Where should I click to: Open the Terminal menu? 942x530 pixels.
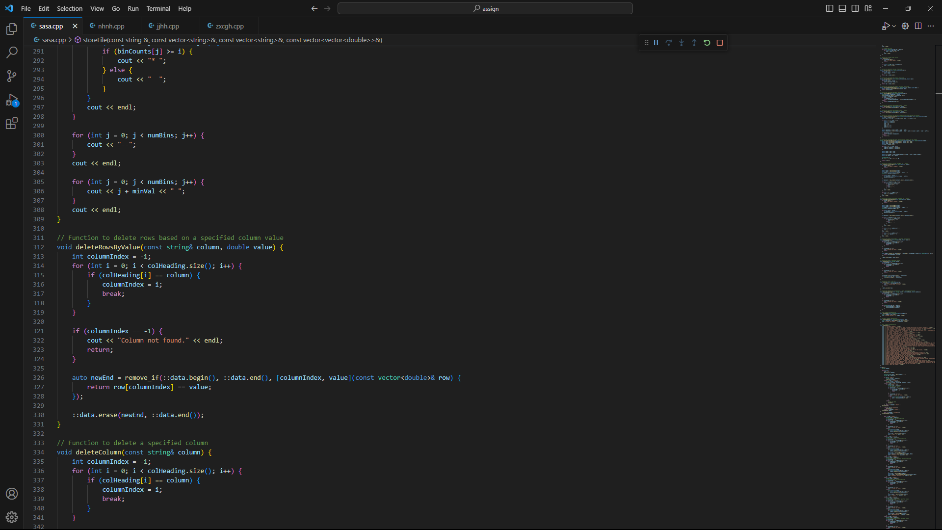(158, 8)
